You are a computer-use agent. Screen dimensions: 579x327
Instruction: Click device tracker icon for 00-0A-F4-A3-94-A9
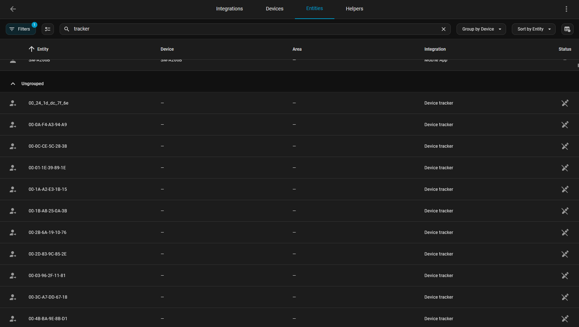click(x=13, y=125)
